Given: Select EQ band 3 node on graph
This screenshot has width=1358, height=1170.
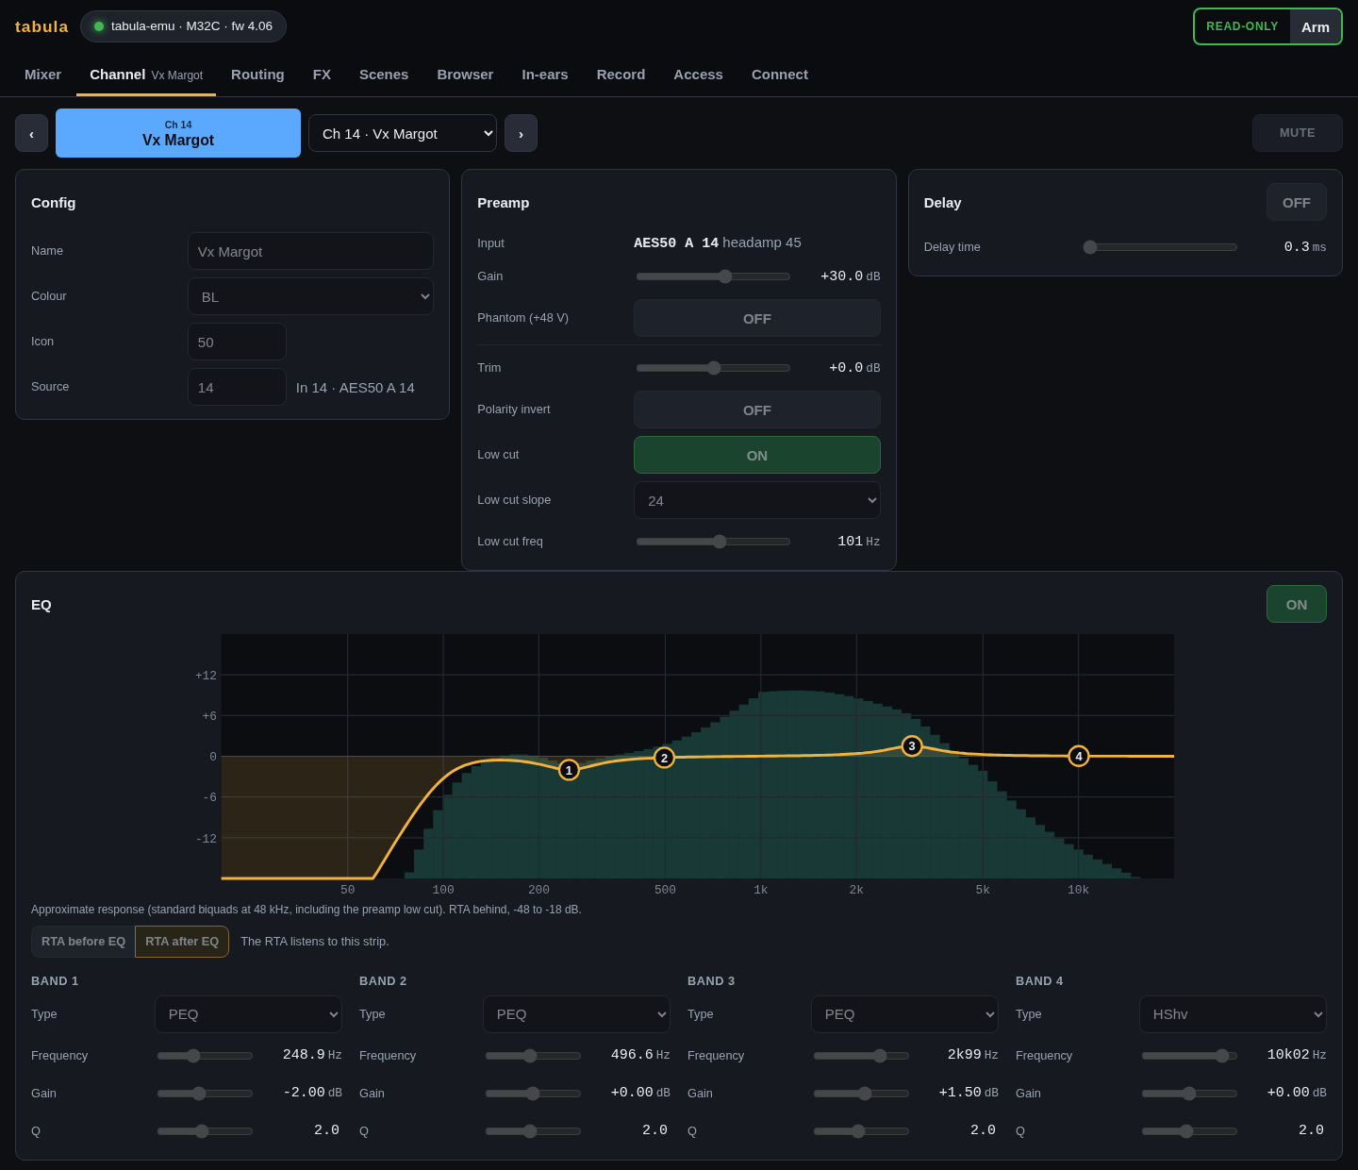Looking at the screenshot, I should [x=912, y=746].
